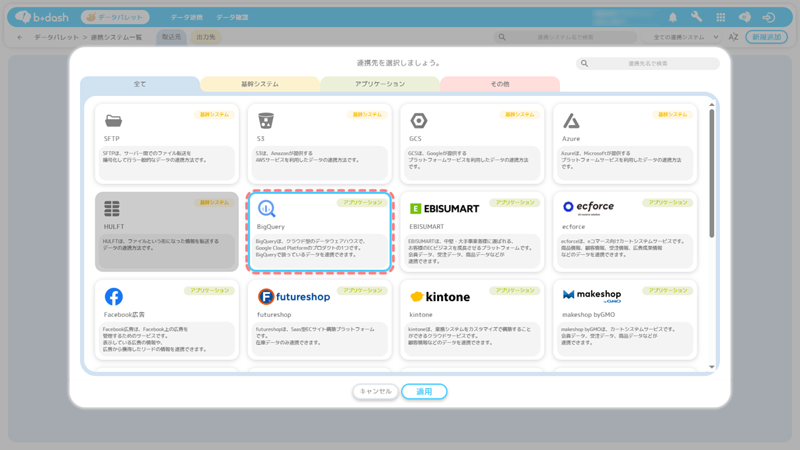Click the 連携システム名で検索 field

coord(565,37)
